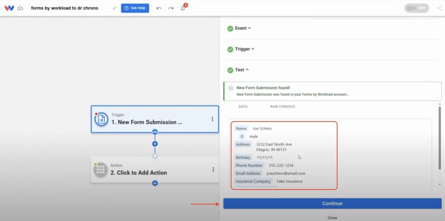This screenshot has width=445, height=221.
Task: Select the Click to Add Action card
Action: tap(155, 170)
